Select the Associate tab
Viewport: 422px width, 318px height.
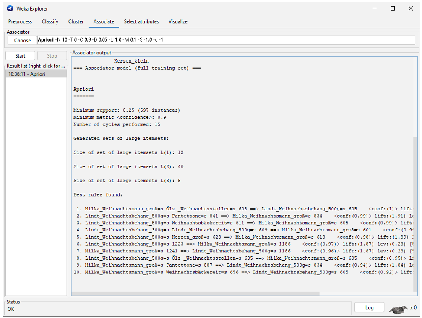click(104, 21)
